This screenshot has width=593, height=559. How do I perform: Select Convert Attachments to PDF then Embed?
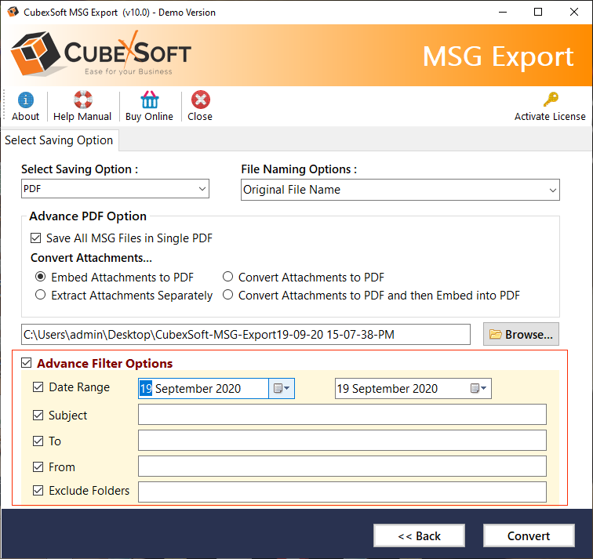tap(227, 295)
